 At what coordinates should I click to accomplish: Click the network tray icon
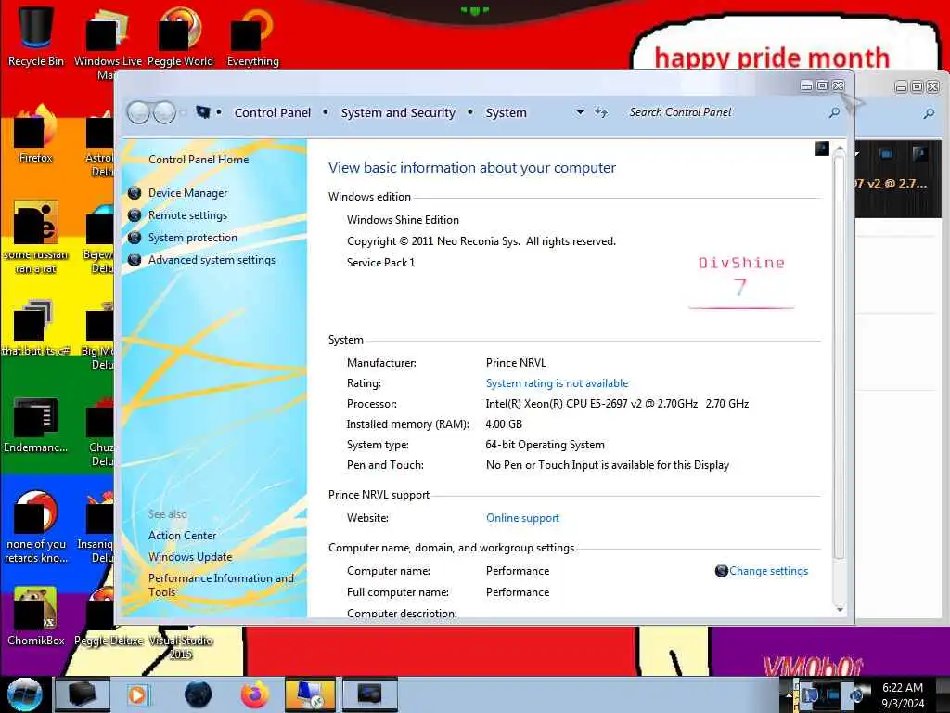click(833, 694)
